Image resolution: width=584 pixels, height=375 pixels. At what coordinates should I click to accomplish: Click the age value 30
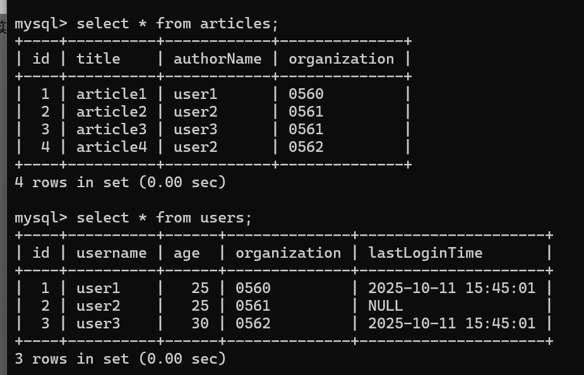pyautogui.click(x=200, y=324)
